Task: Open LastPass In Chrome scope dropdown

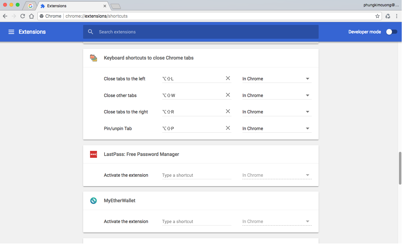Action: pos(277,175)
